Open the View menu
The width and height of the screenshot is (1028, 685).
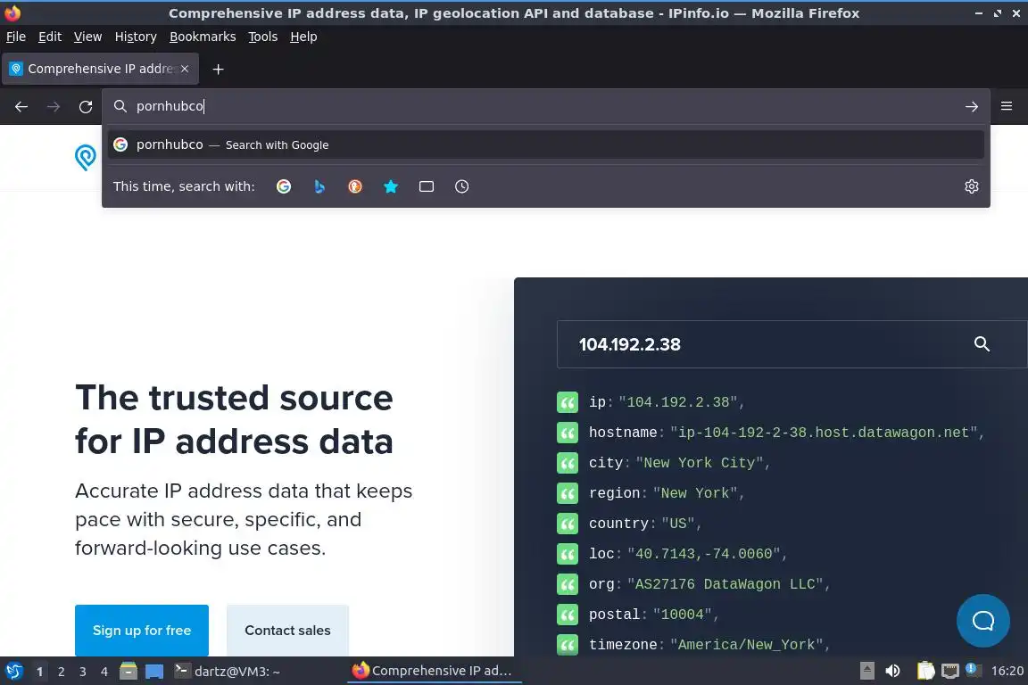(87, 37)
